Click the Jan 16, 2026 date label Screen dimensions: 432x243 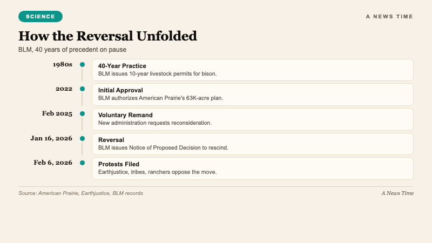point(51,138)
